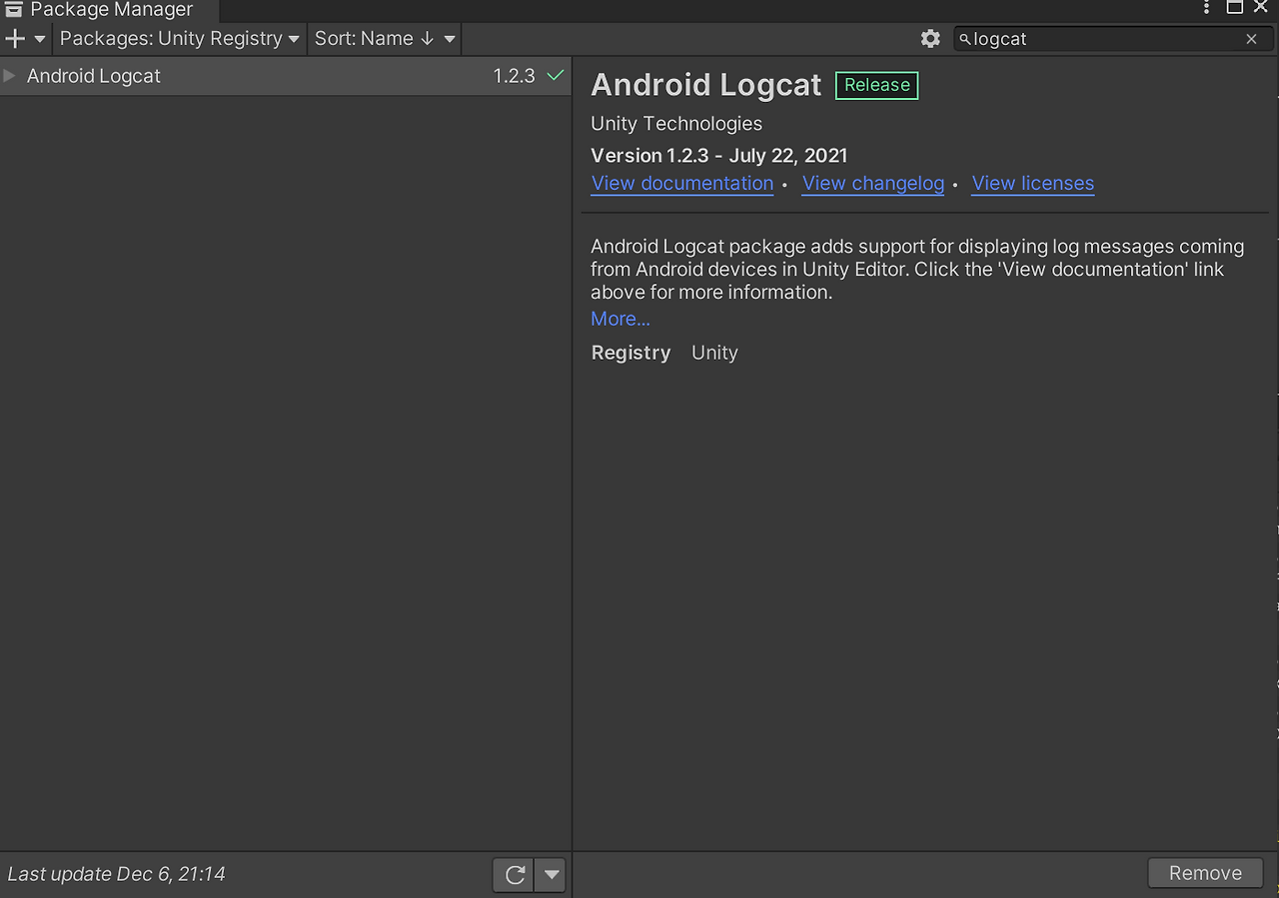Open the Package Manager window options menu
The width and height of the screenshot is (1279, 898).
1208,8
